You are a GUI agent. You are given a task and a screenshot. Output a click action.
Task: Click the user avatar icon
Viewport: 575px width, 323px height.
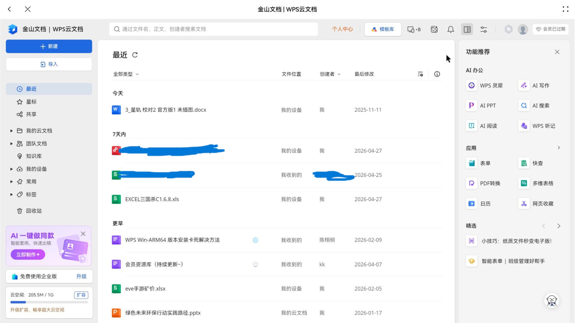click(x=523, y=29)
